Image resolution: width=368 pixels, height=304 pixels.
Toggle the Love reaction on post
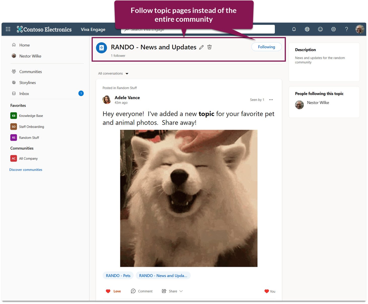tap(114, 291)
